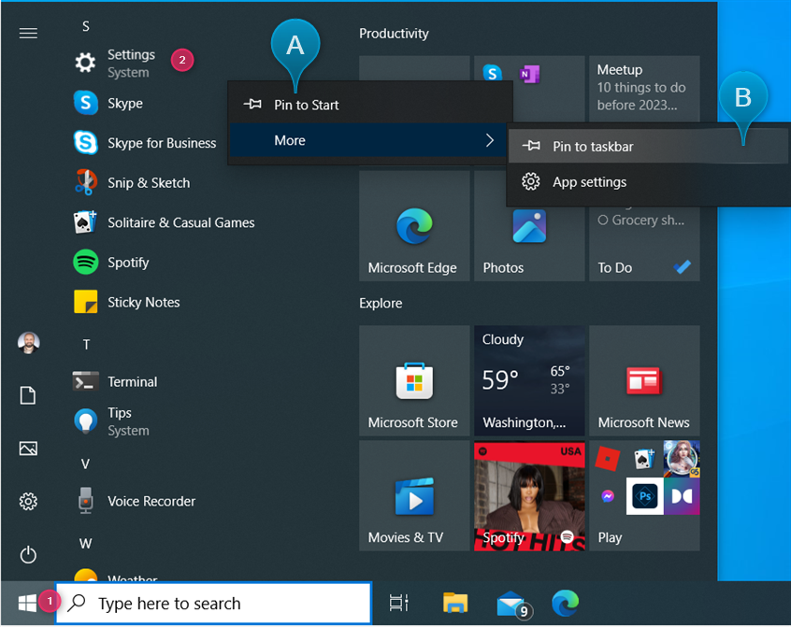Click in the Type here to search box
The width and height of the screenshot is (791, 627).
pos(213,603)
